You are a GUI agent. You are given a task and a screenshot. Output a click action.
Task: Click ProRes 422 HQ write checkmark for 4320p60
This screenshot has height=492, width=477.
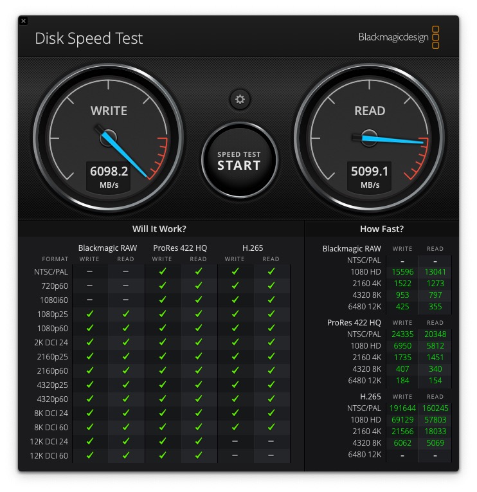[x=163, y=399]
